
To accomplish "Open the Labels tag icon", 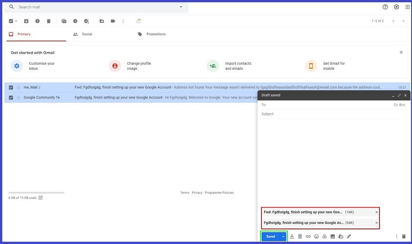I will [x=113, y=21].
